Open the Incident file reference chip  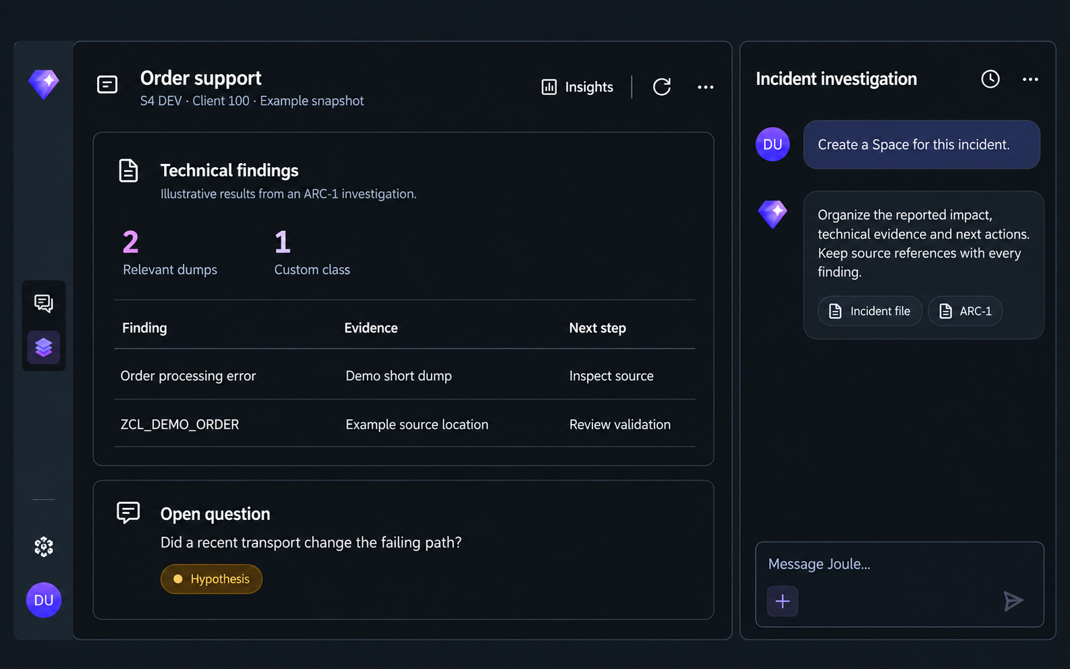pos(870,311)
